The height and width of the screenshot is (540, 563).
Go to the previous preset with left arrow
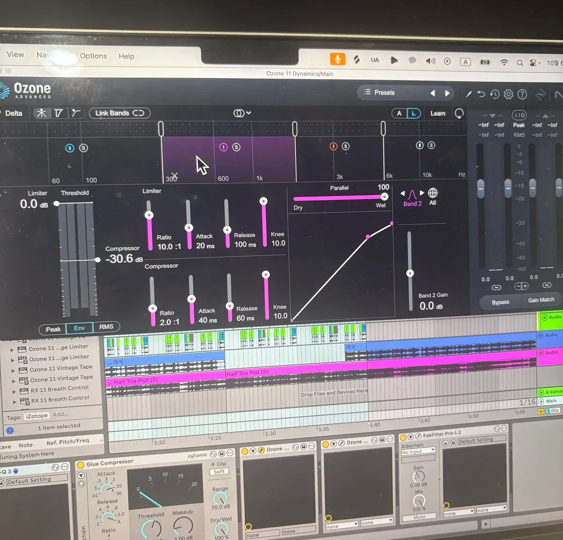pos(433,93)
